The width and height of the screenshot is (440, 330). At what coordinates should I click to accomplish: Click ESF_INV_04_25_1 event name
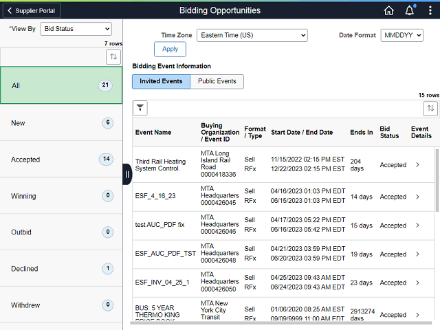pos(162,283)
